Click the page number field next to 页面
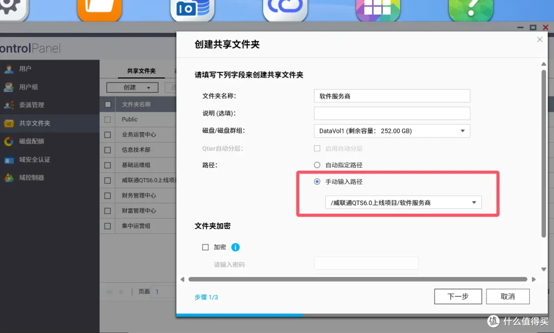 pos(163,291)
